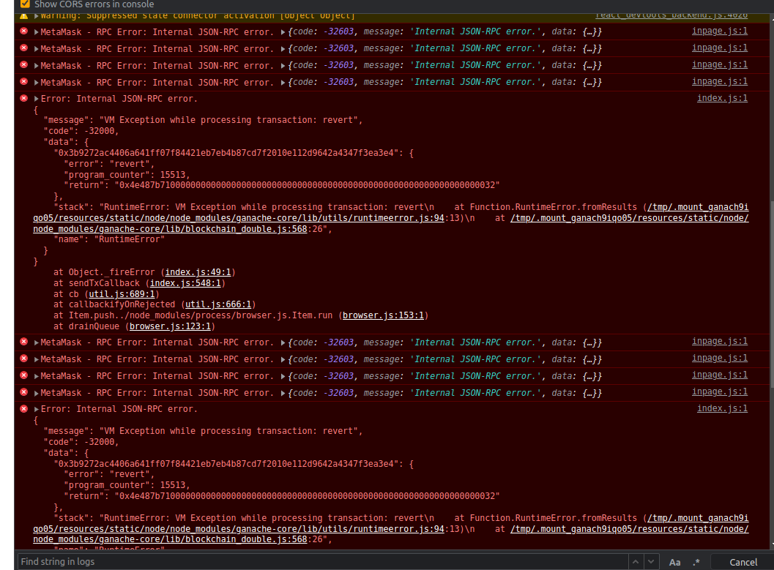Open the browser.js:153:1 source link
This screenshot has width=774, height=570.
click(383, 315)
